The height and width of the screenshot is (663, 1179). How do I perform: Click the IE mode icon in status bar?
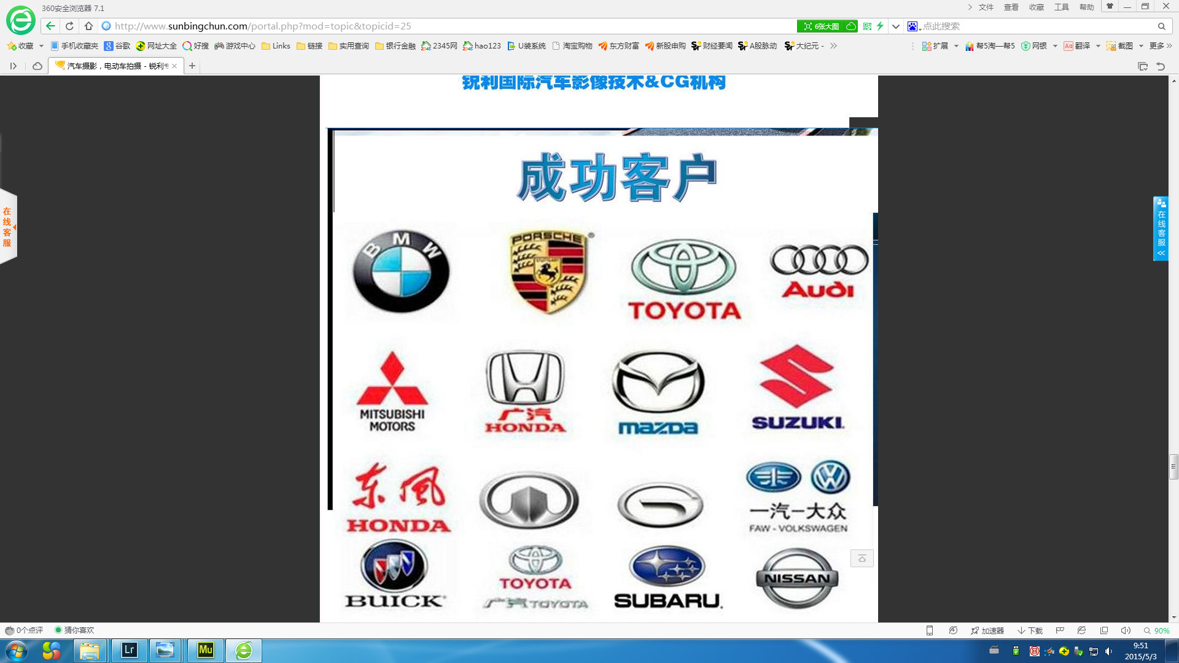click(1082, 630)
